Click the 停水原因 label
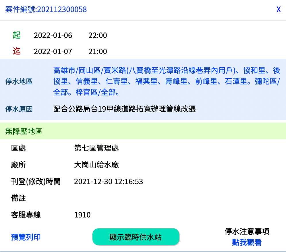 tap(19, 109)
